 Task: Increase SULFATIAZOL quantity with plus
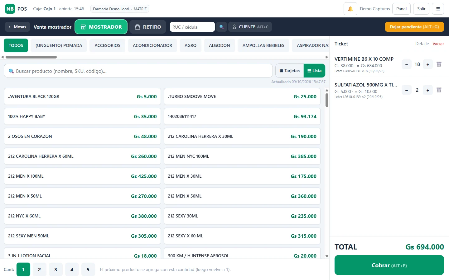click(x=428, y=90)
